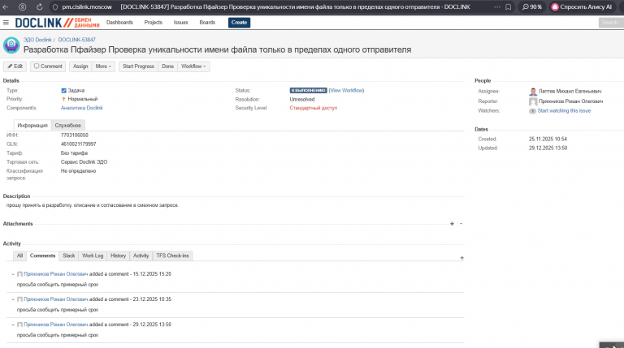The height and width of the screenshot is (348, 624).
Task: Click the GLN value 4610021179997
Action: (x=78, y=144)
